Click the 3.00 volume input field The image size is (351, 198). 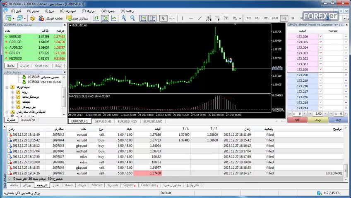(318, 114)
